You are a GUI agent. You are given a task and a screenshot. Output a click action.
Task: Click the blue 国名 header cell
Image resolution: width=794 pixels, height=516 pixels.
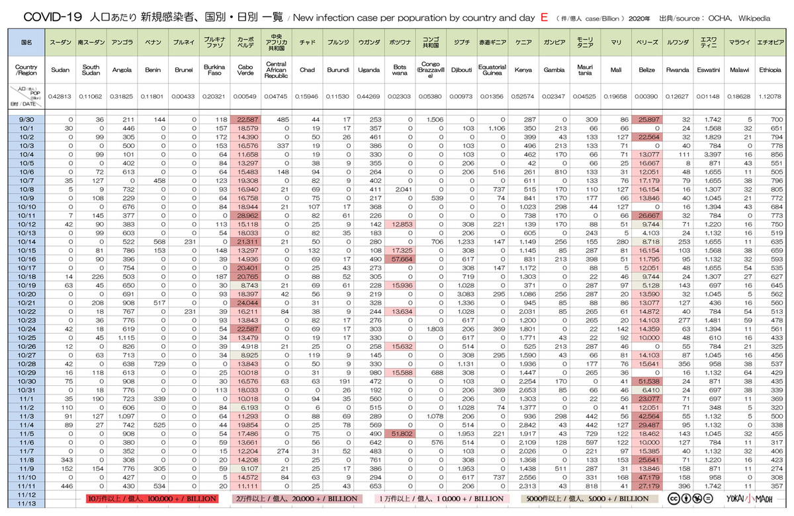coord(27,42)
